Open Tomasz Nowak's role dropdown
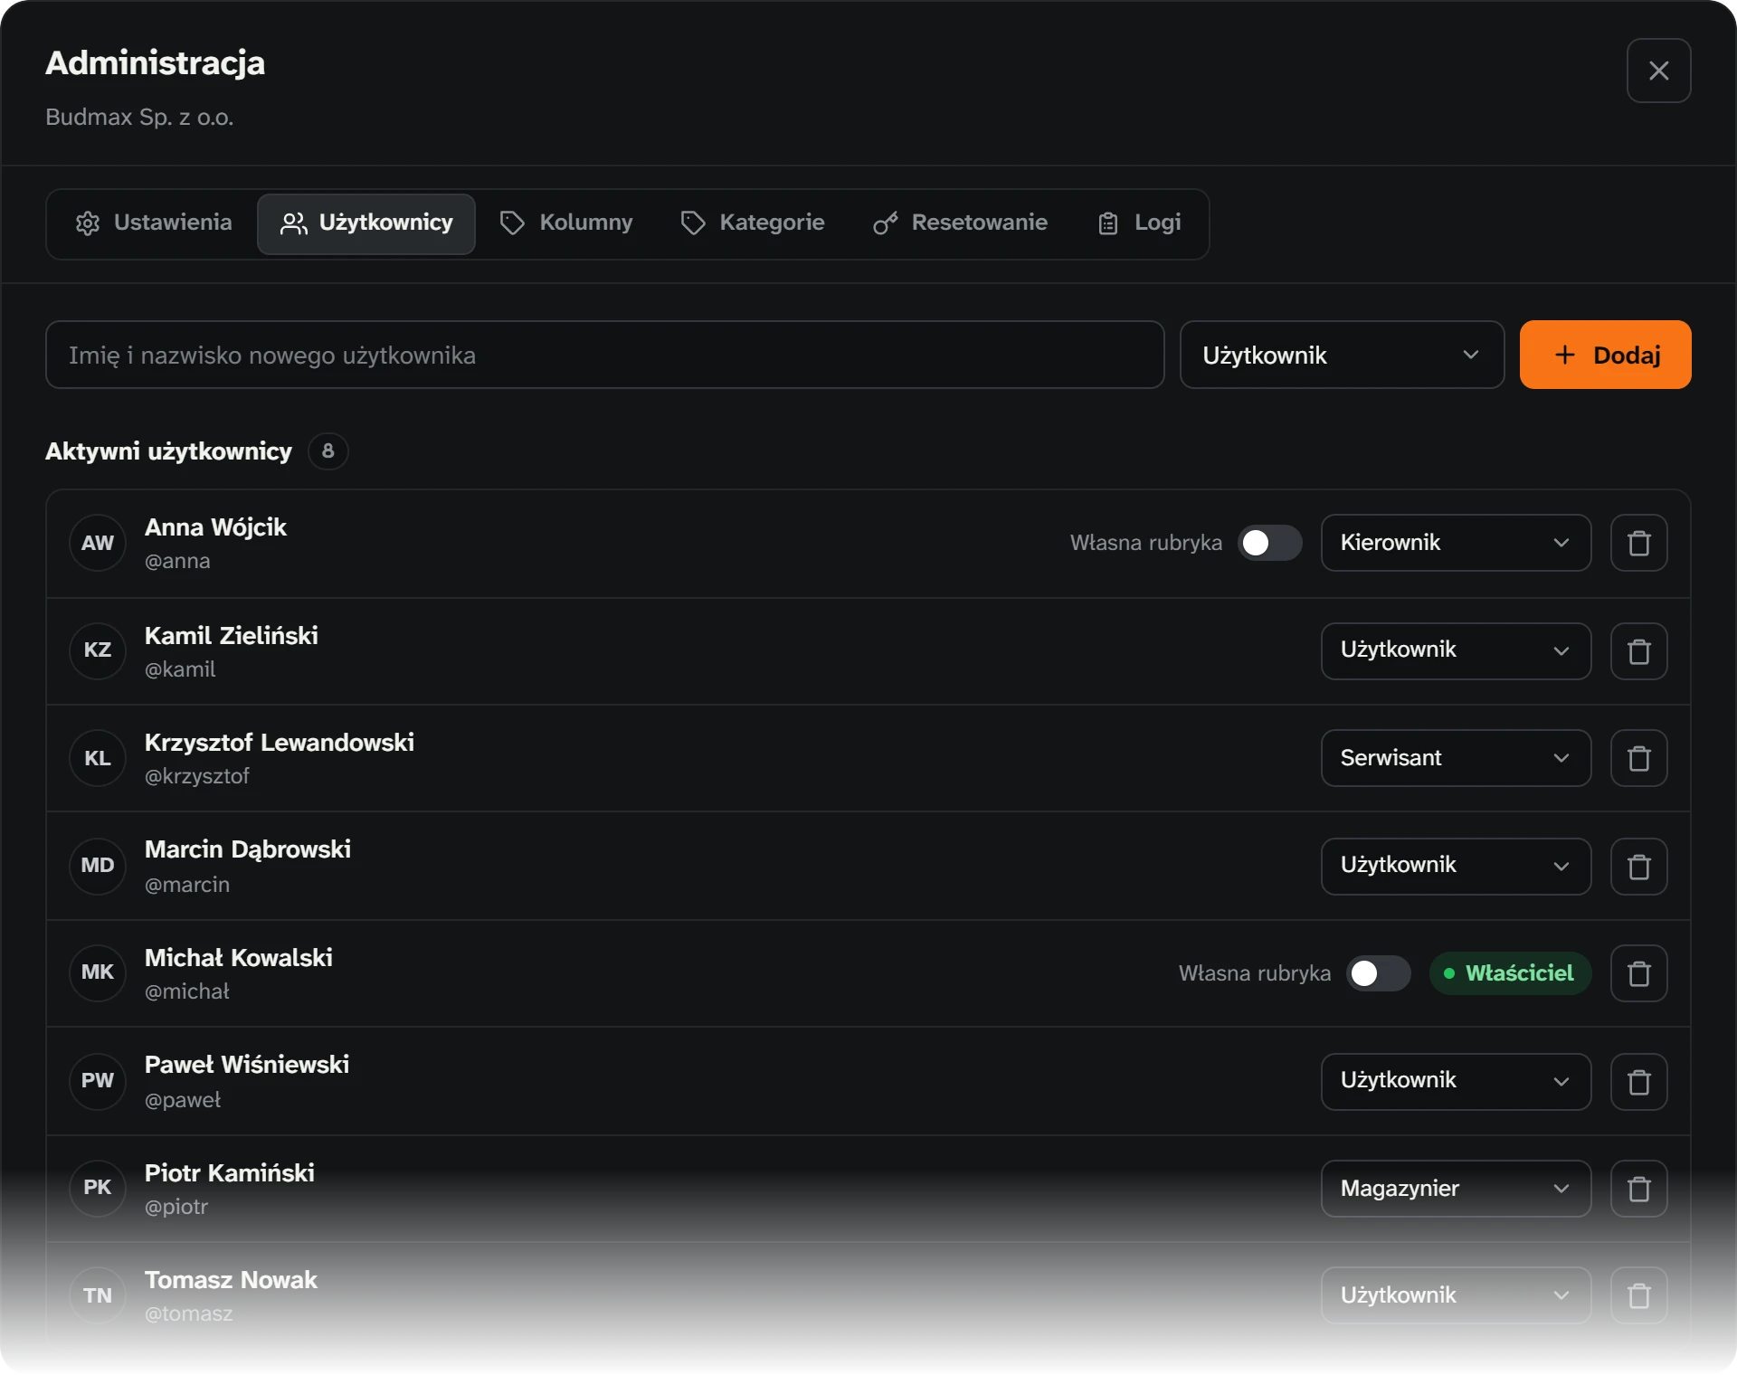1737x1375 pixels. point(1456,1295)
